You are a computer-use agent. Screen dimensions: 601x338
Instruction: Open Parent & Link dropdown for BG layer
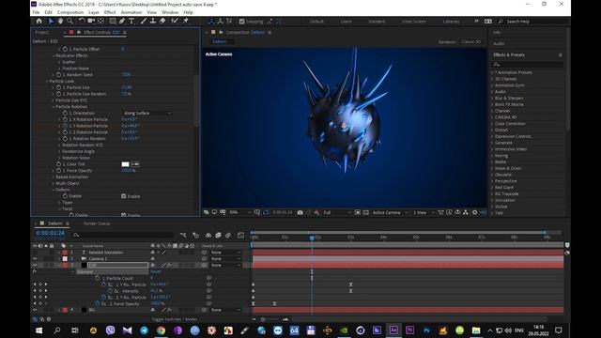(225, 310)
